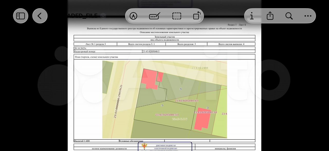The image size is (329, 151).
Task: Search the document with magnifier icon
Action: (289, 16)
